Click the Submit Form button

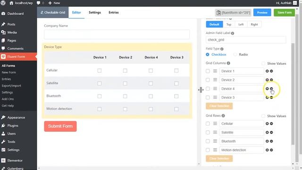tap(60, 126)
